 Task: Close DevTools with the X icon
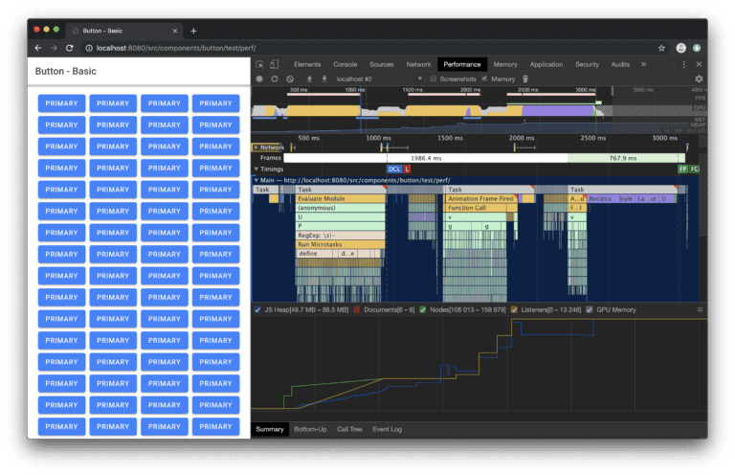[x=699, y=64]
